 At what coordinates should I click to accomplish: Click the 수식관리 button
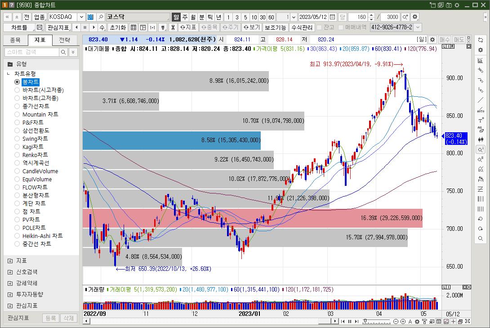click(302, 27)
